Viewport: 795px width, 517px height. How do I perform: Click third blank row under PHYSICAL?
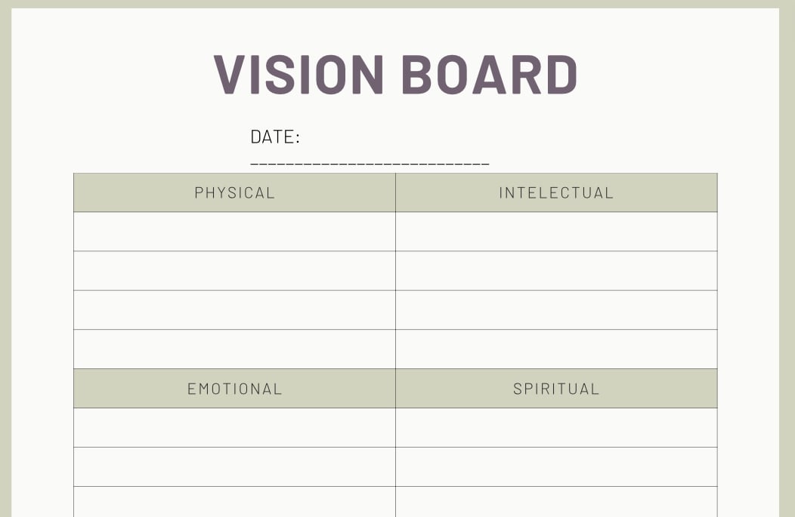pos(234,310)
